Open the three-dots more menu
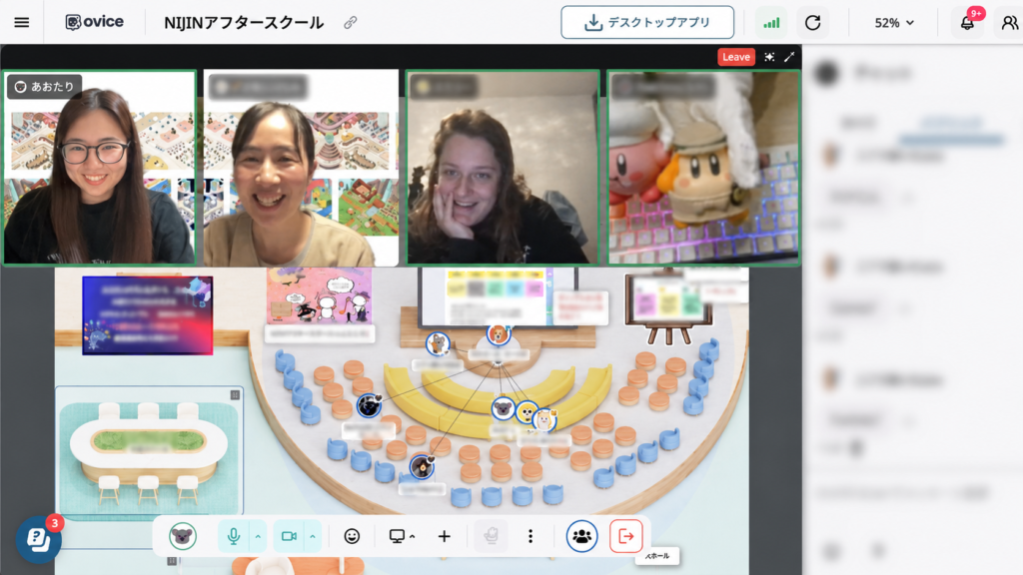The image size is (1023, 575). point(530,536)
